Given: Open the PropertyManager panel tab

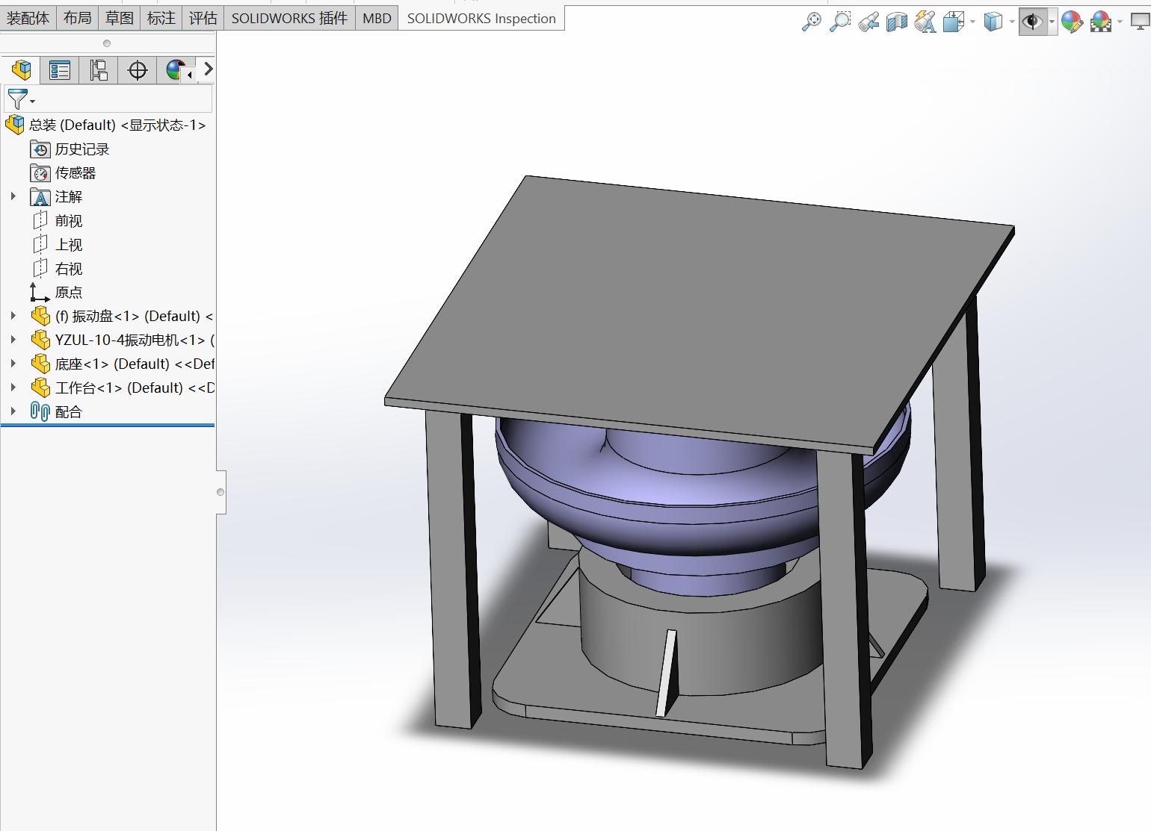Looking at the screenshot, I should [x=59, y=70].
